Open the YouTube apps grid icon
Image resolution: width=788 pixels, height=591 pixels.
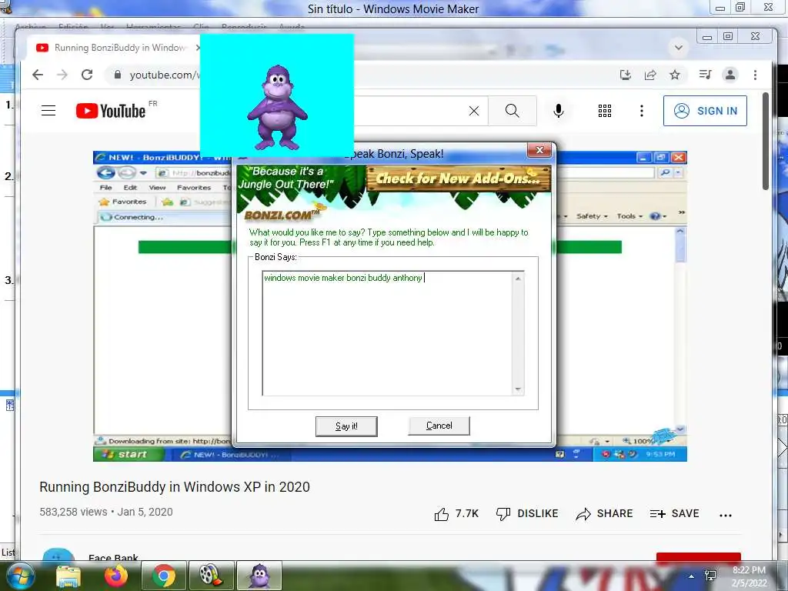click(605, 111)
